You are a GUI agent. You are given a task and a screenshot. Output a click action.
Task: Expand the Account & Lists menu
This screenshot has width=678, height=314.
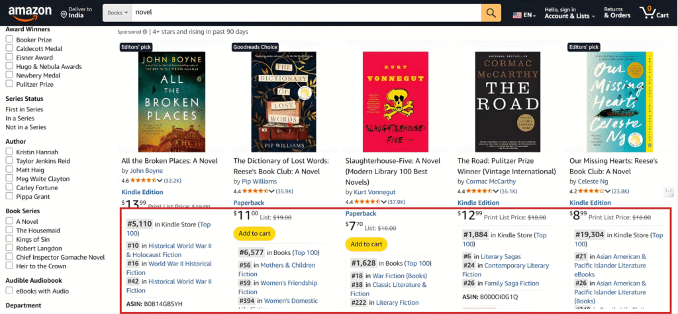[x=566, y=13]
